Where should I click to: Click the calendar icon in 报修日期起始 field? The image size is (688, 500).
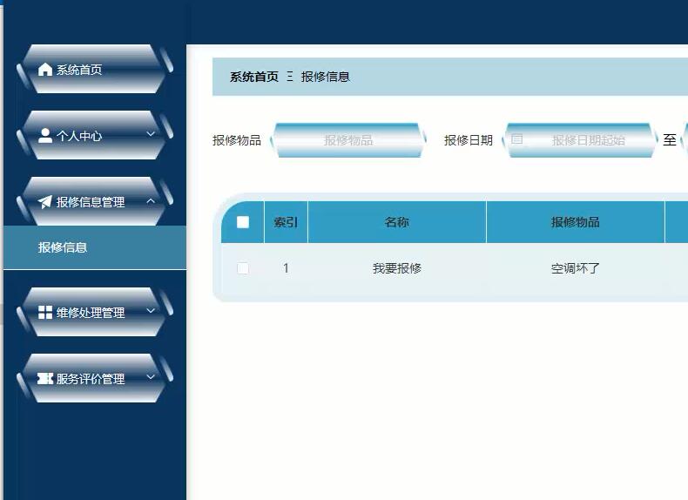pos(517,139)
